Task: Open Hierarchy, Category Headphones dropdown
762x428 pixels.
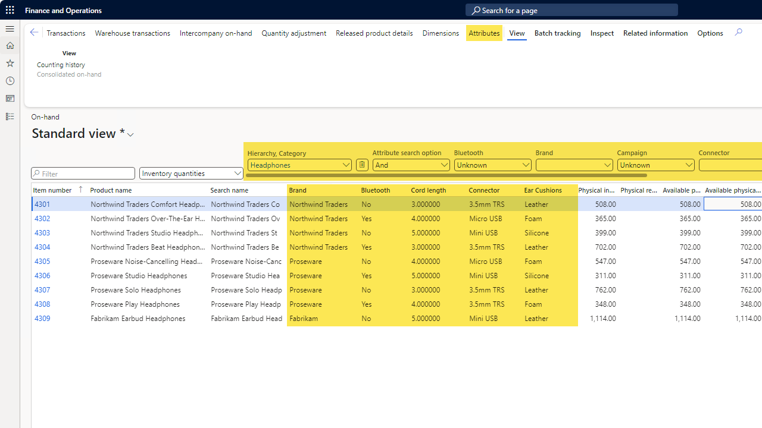Action: [299, 165]
